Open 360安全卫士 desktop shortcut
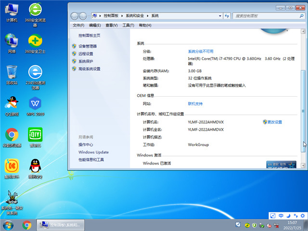Viewport: 308px width, 231px height. click(x=35, y=44)
